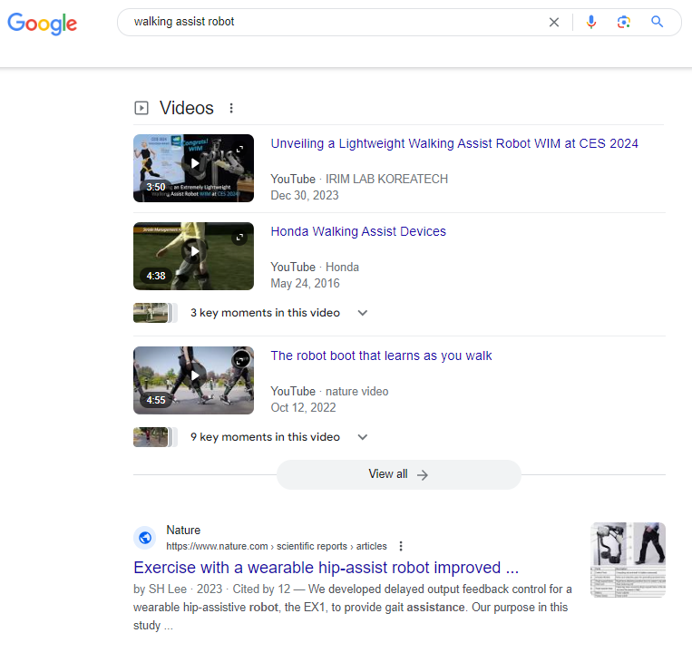Click the blue magnifier search icon
Screen dimensions: 692x672
(658, 22)
